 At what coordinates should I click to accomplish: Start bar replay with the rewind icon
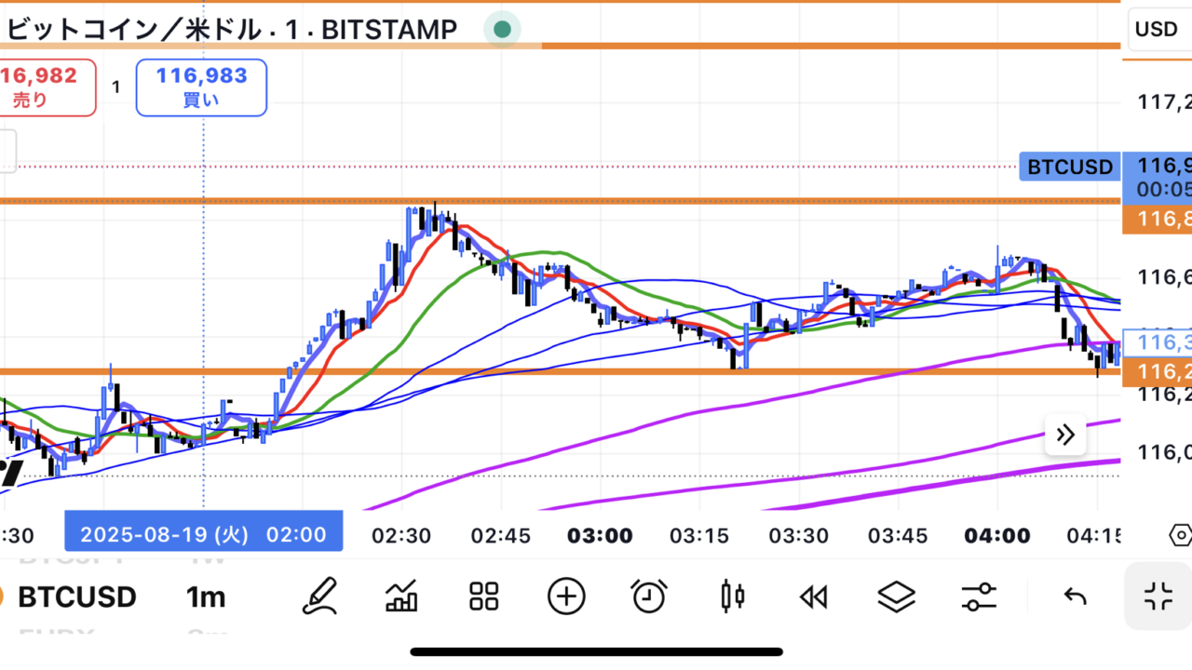click(x=814, y=596)
